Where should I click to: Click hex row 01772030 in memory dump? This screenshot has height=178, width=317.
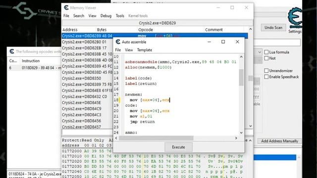click(x=152, y=166)
